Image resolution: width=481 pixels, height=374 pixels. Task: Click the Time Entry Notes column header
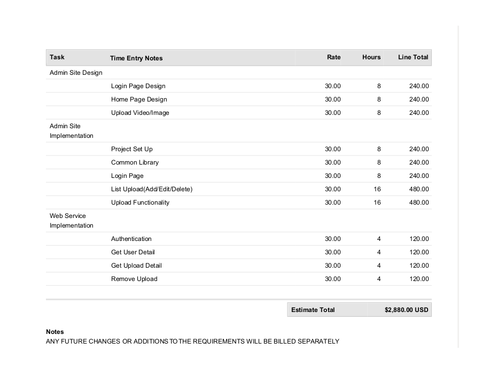(136, 58)
